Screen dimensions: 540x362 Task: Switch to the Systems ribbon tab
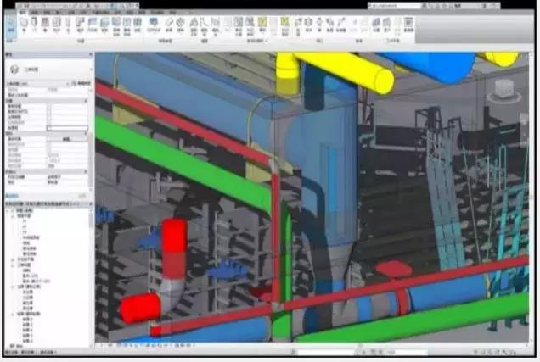46,13
